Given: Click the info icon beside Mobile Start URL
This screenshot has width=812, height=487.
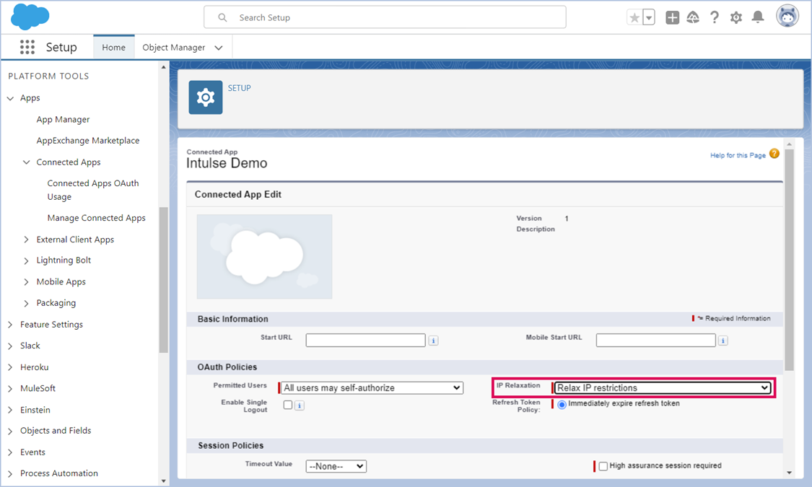Looking at the screenshot, I should coord(723,341).
